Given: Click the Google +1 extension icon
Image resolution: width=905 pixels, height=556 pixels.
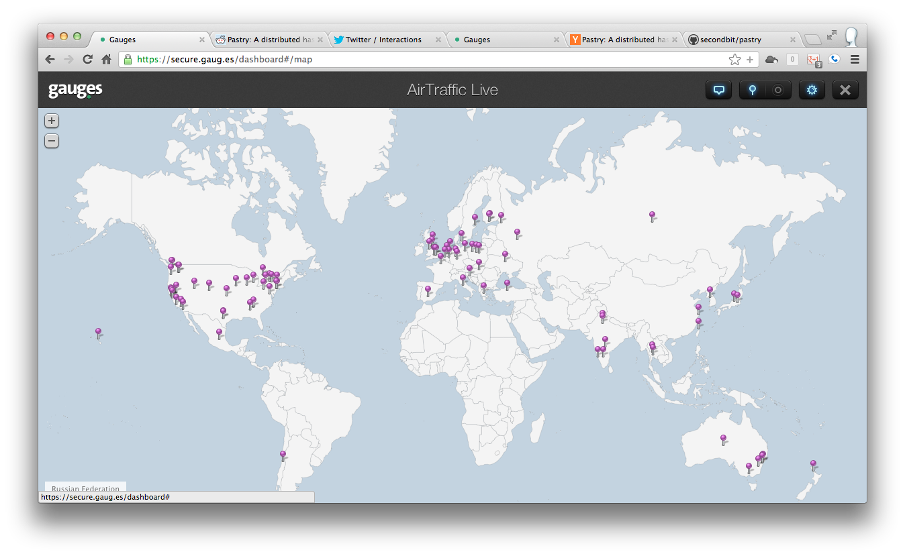Looking at the screenshot, I should tap(814, 60).
